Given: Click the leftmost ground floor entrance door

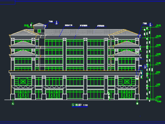Looking at the screenshot, I should pos(23,94).
